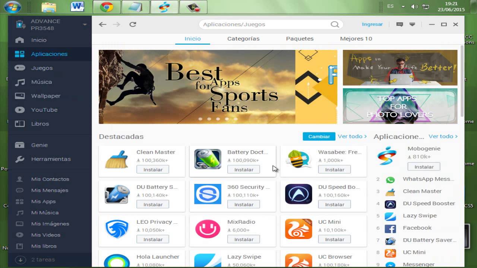Open Chrome from the Windows taskbar
The image size is (477, 268).
pyautogui.click(x=106, y=7)
